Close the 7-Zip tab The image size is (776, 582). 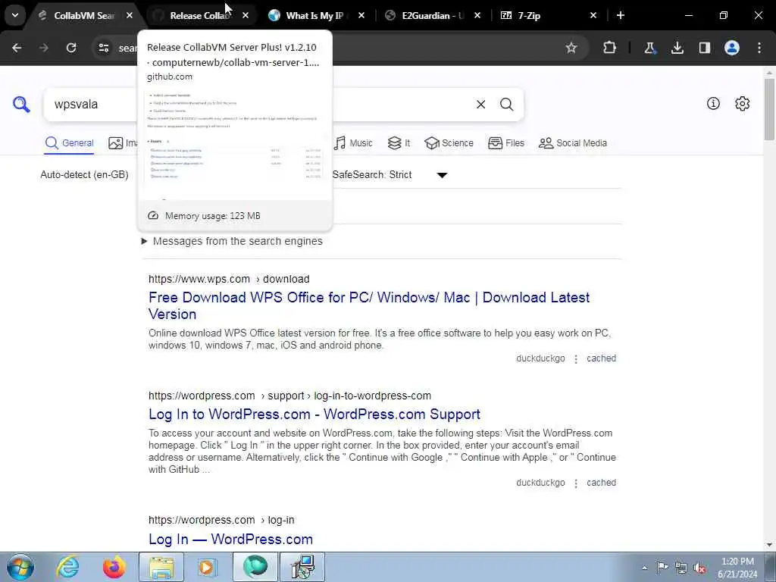click(x=593, y=16)
